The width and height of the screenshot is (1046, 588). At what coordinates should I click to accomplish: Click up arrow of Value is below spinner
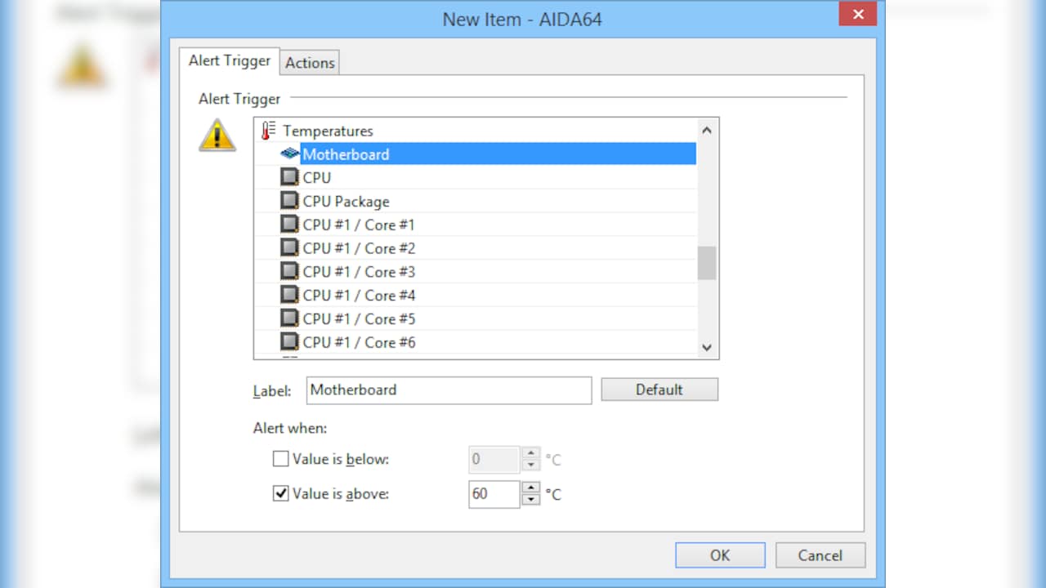tap(531, 453)
